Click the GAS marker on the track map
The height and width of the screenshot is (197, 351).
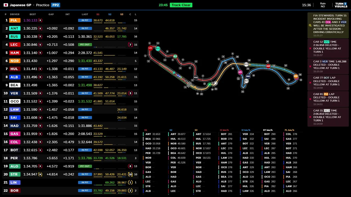point(240,72)
